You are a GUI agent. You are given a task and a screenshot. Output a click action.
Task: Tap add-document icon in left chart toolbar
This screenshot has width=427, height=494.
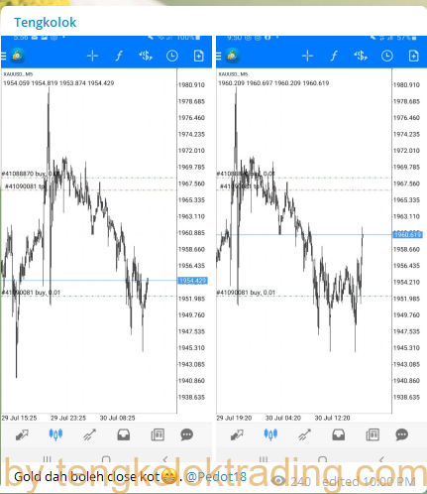198,56
